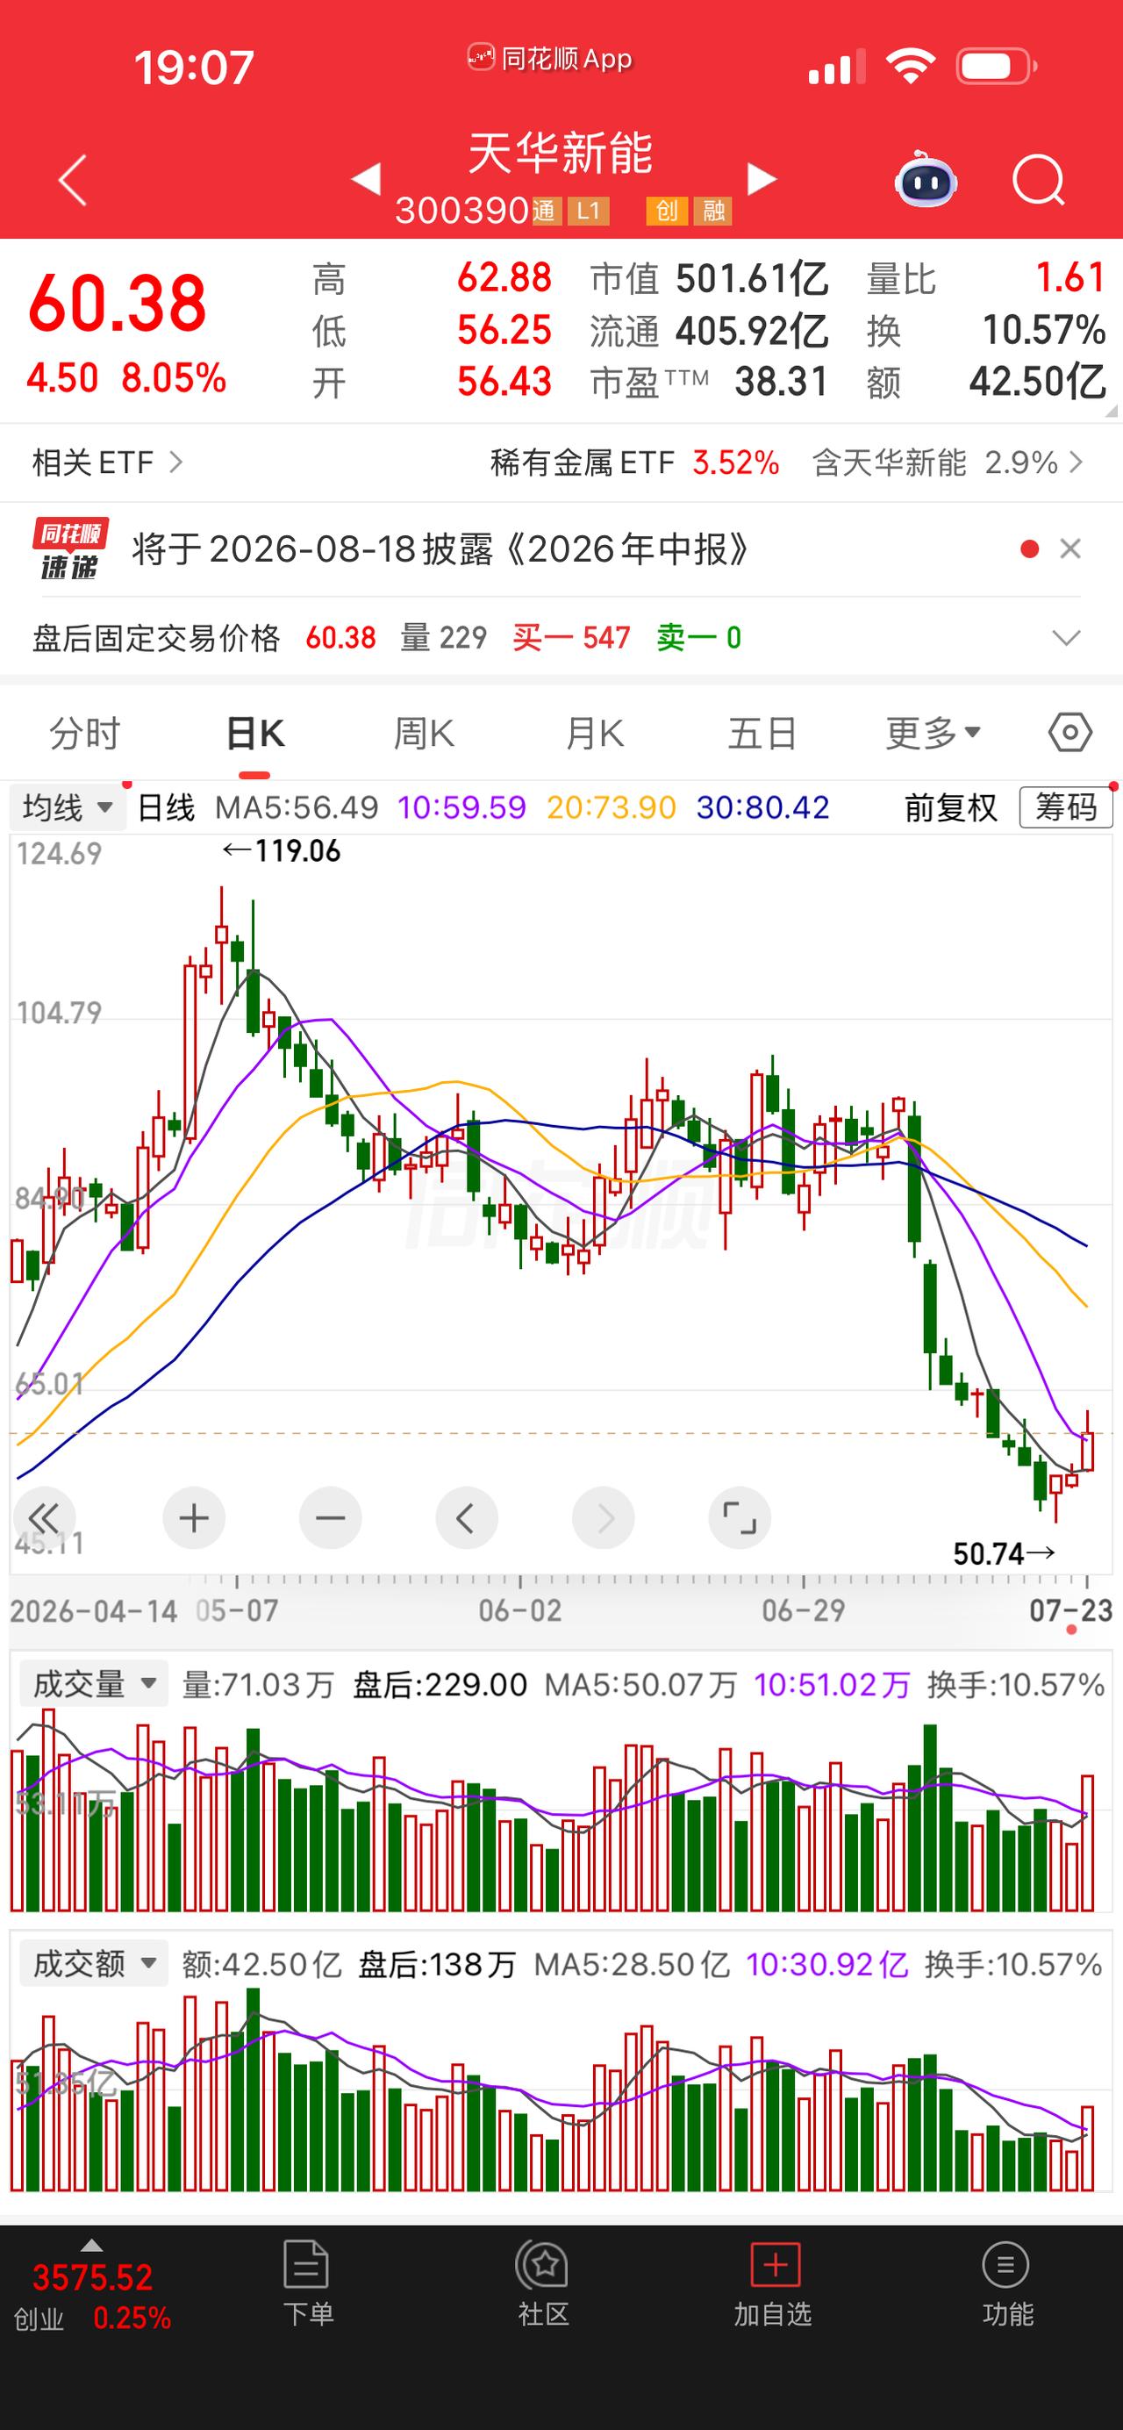Zoom in the K-line chart with plus
This screenshot has width=1123, height=2430.
pyautogui.click(x=193, y=1518)
